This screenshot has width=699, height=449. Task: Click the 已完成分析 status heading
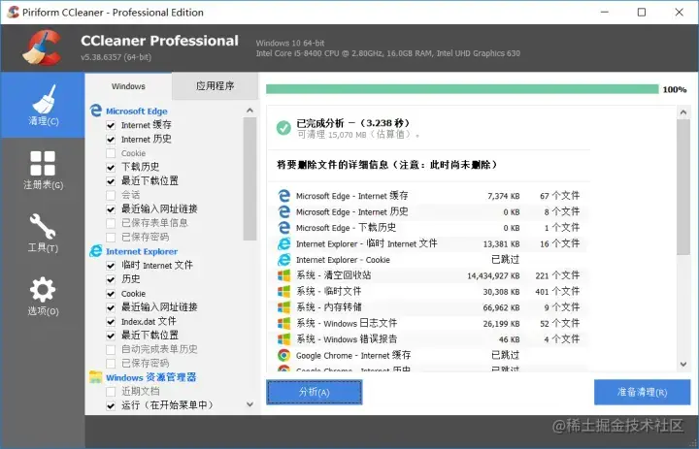click(353, 123)
